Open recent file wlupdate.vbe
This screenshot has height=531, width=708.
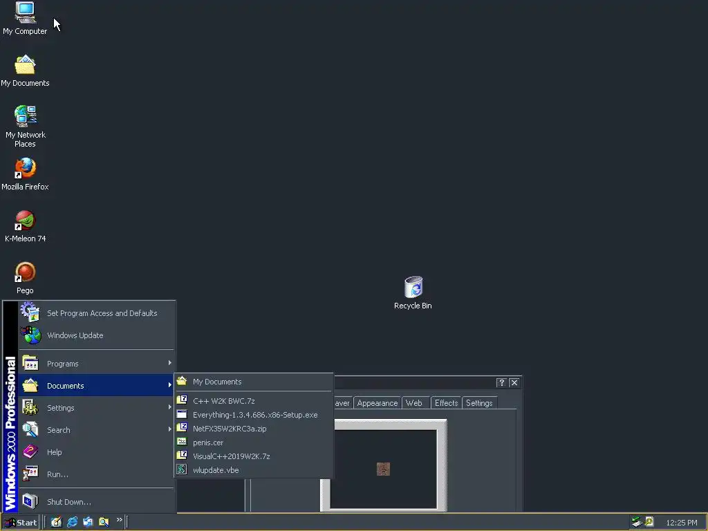point(253,470)
